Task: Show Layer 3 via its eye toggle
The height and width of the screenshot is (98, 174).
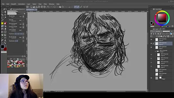Action: coord(151,59)
